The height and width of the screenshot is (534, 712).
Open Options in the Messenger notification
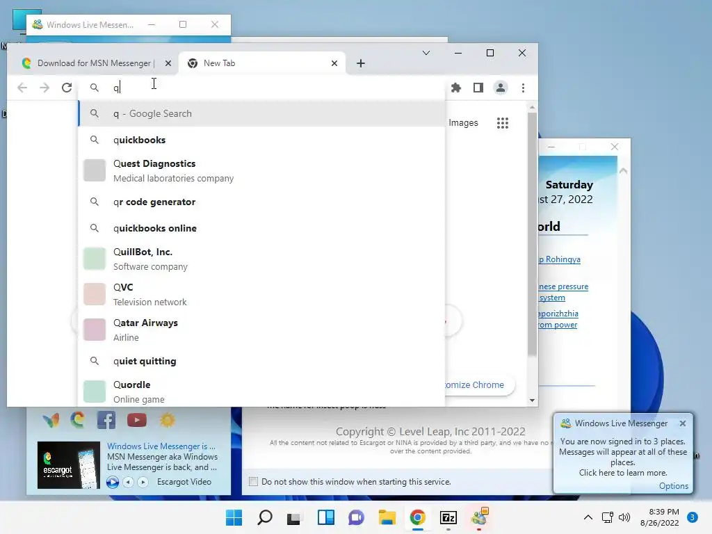(673, 486)
